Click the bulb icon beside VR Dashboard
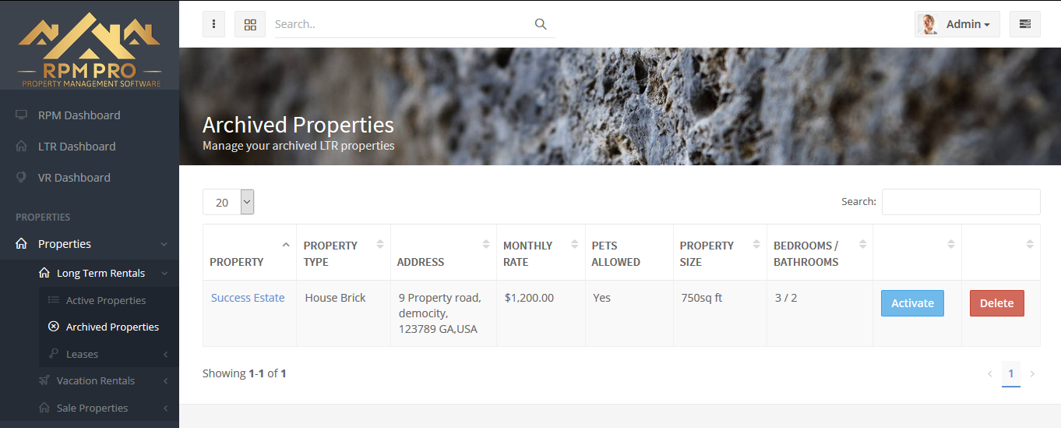This screenshot has height=428, width=1061. [22, 177]
